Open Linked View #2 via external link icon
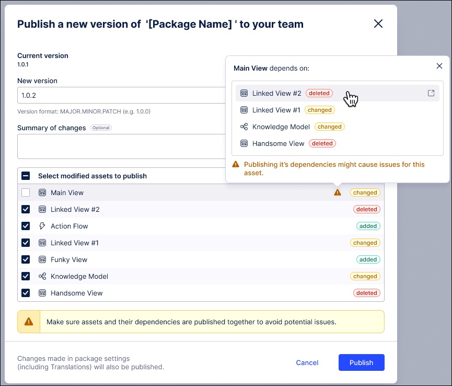 click(431, 93)
